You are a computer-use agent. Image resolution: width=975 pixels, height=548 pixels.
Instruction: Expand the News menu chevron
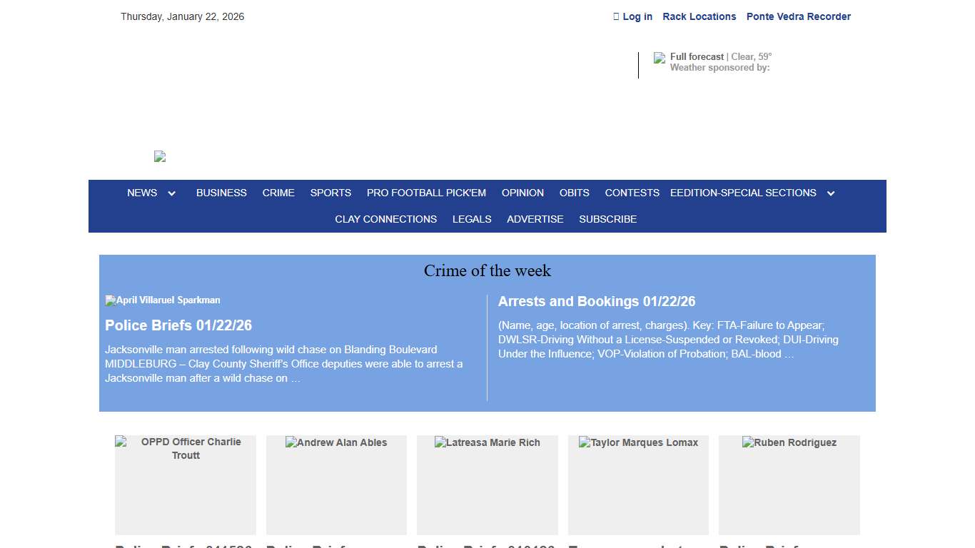point(172,193)
